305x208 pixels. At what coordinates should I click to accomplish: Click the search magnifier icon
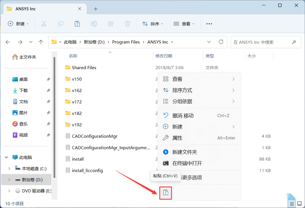294,42
